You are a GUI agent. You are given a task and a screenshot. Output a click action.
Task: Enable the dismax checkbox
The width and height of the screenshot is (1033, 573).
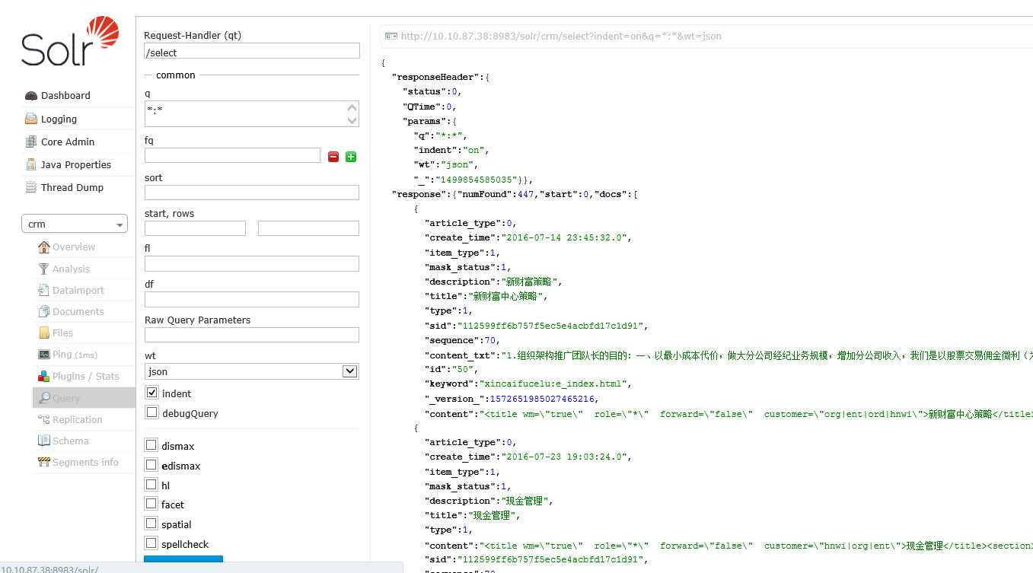click(x=151, y=445)
